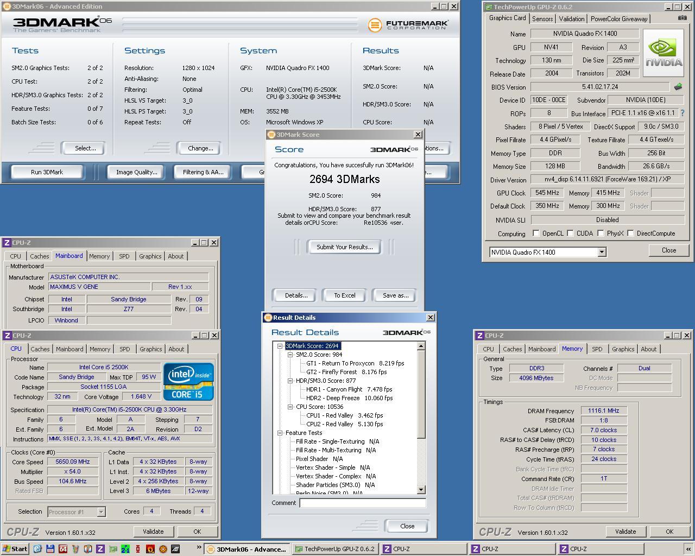Collapse the HDR/SM3.0 Score: 877 node

coord(290,381)
